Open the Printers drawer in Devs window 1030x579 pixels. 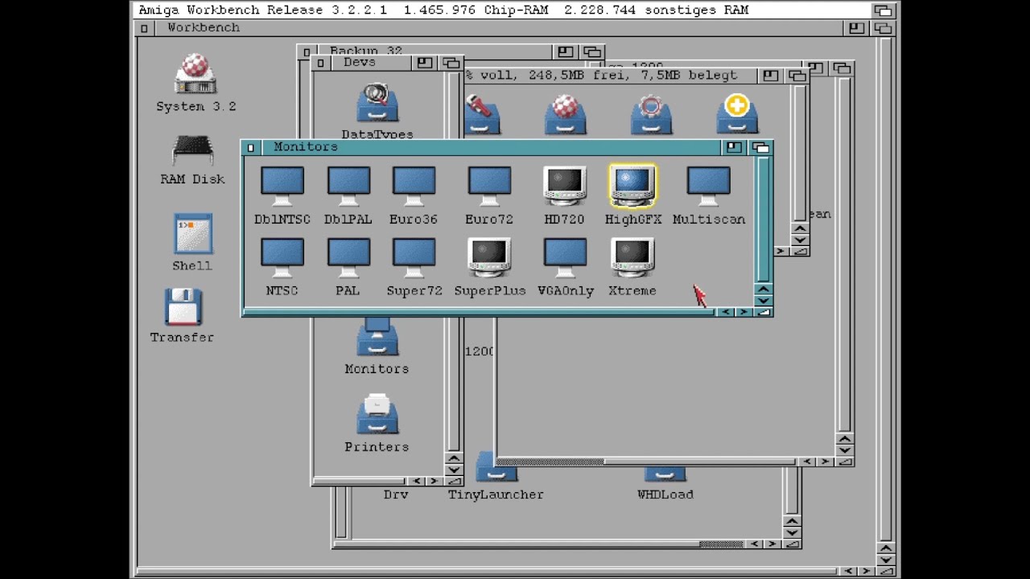tap(377, 413)
